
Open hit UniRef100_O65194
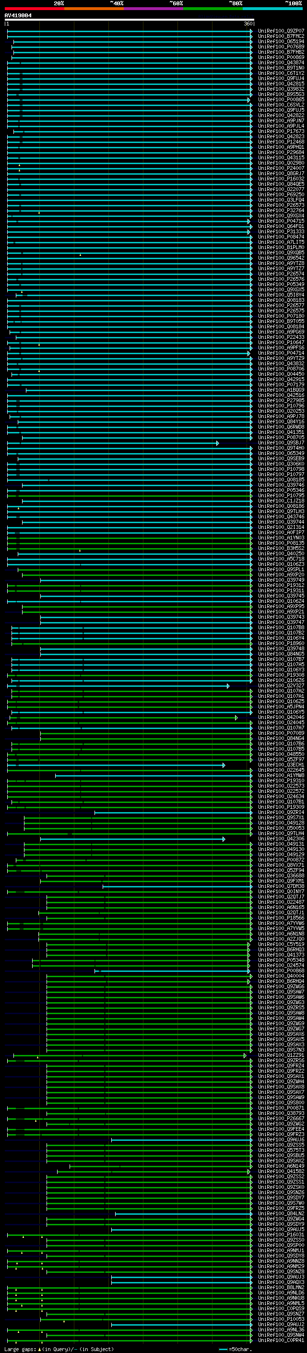click(281, 41)
